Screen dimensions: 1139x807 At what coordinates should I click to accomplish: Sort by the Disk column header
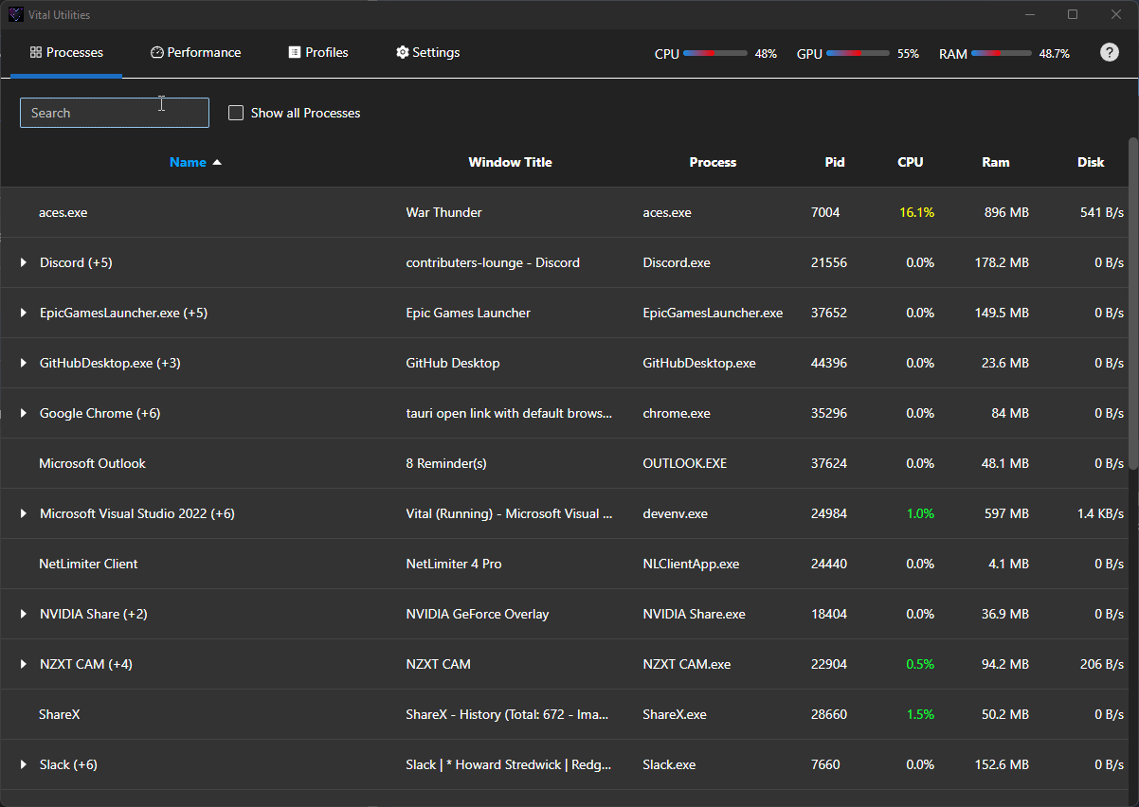(x=1091, y=162)
